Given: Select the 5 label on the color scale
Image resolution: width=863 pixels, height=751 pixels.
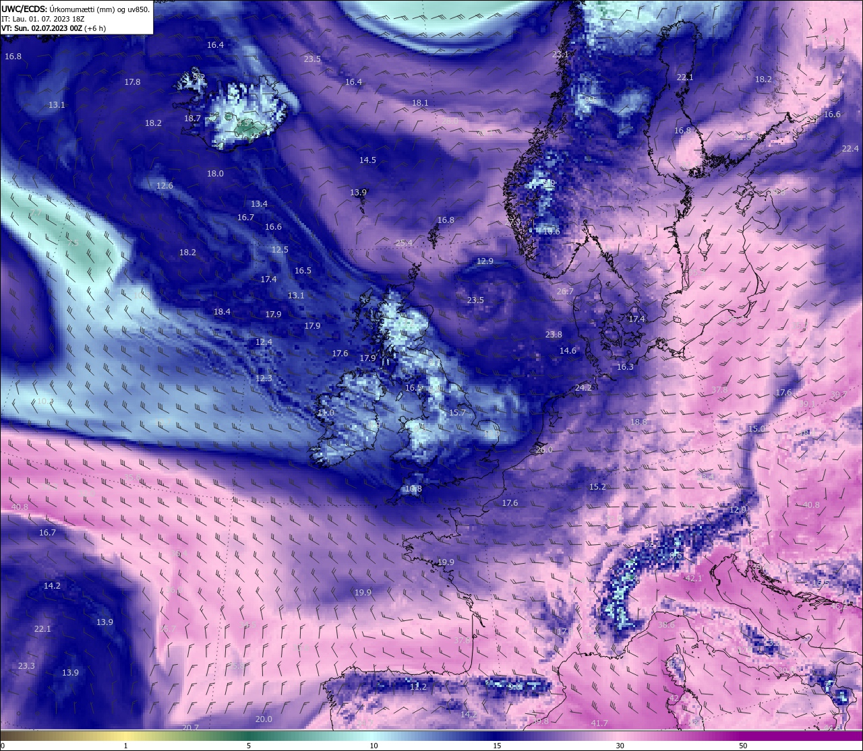Looking at the screenshot, I should coord(249,746).
